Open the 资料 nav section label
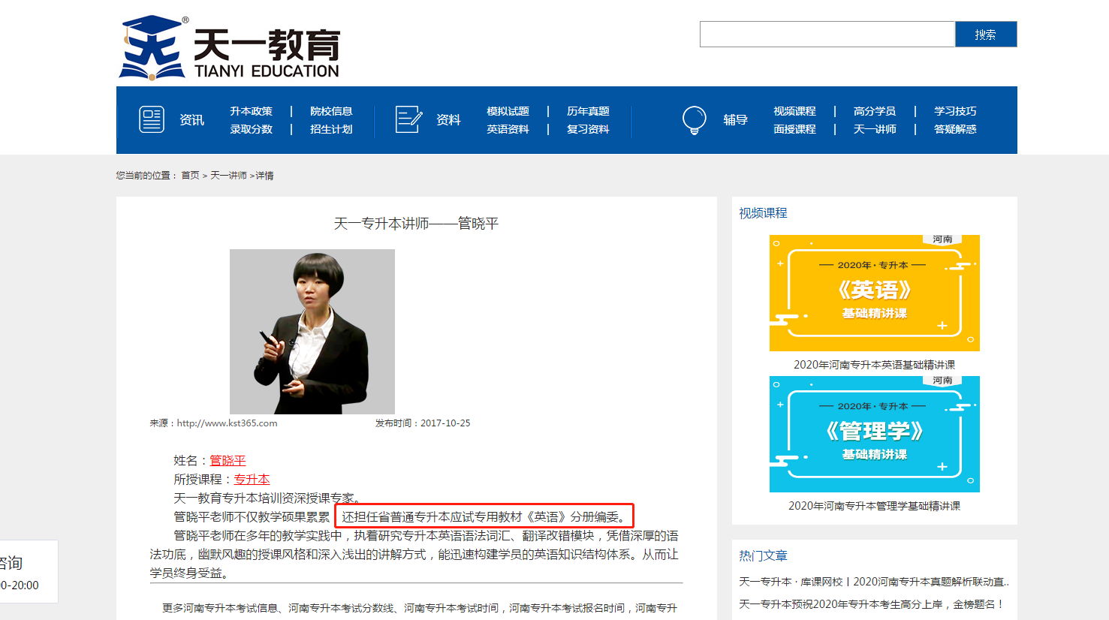 tap(448, 120)
